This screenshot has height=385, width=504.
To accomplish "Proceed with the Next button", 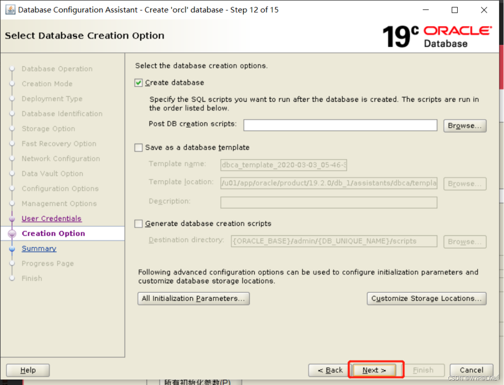I will click(374, 370).
